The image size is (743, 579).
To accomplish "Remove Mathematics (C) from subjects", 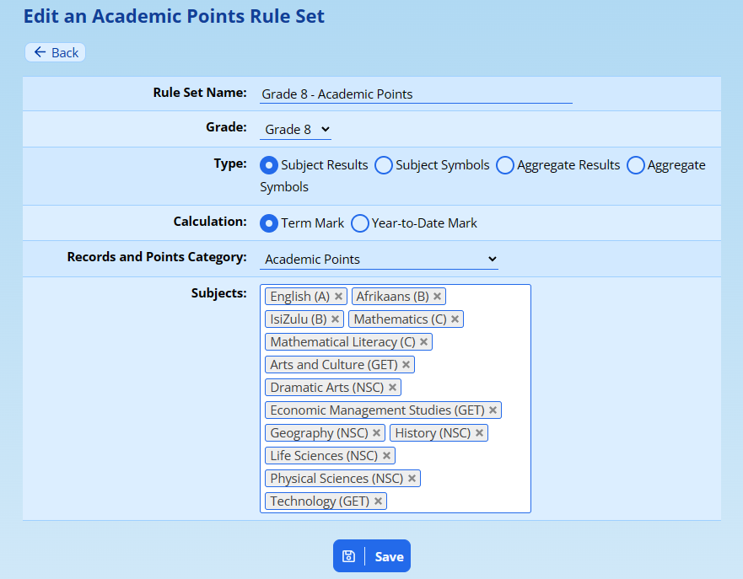I will click(455, 319).
